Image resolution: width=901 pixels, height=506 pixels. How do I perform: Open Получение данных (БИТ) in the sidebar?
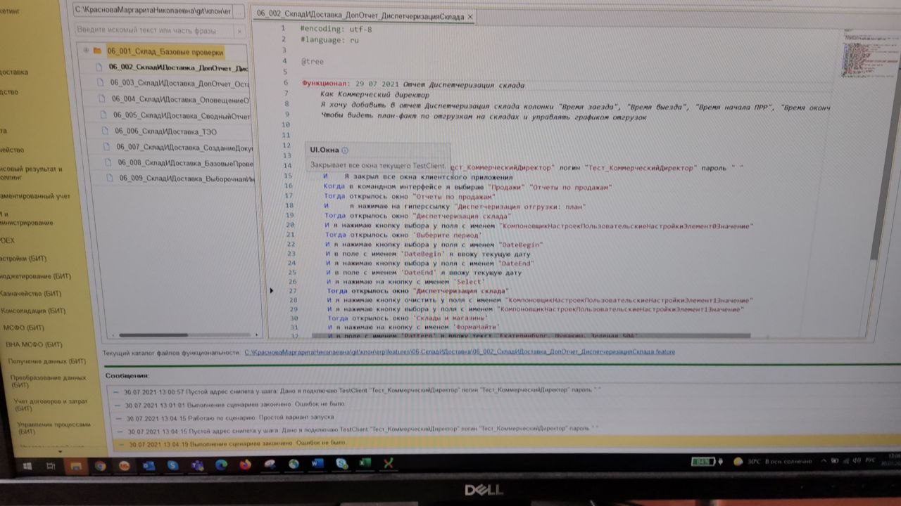pos(47,361)
